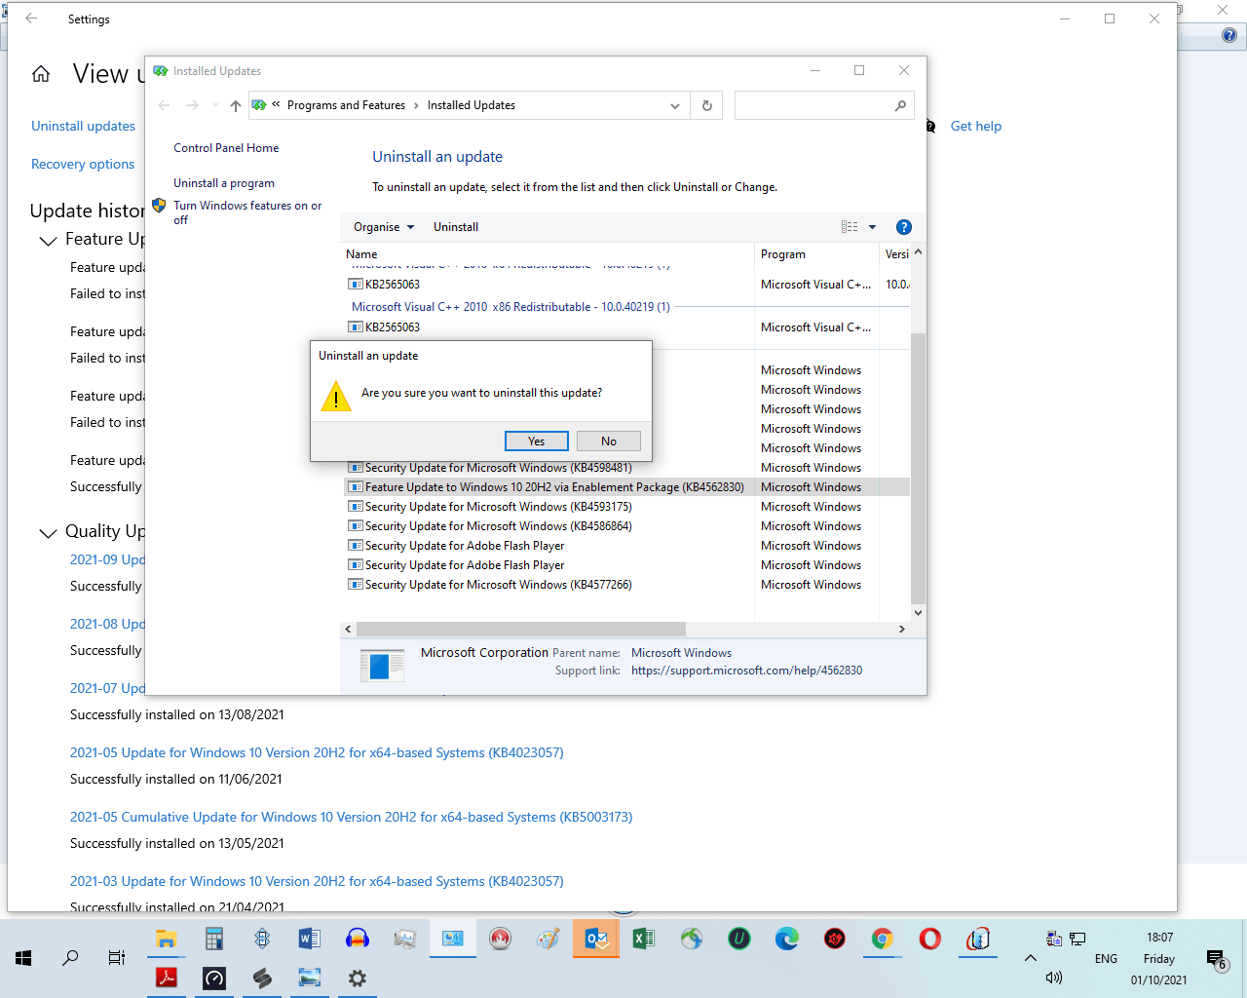Open Outlook from the taskbar
The height and width of the screenshot is (998, 1247).
[596, 939]
